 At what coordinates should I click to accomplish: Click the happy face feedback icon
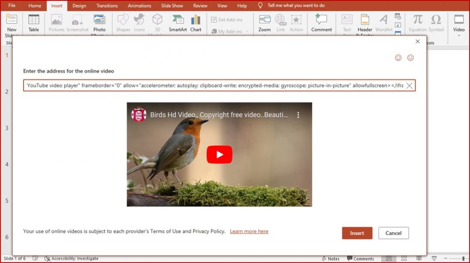pos(399,57)
